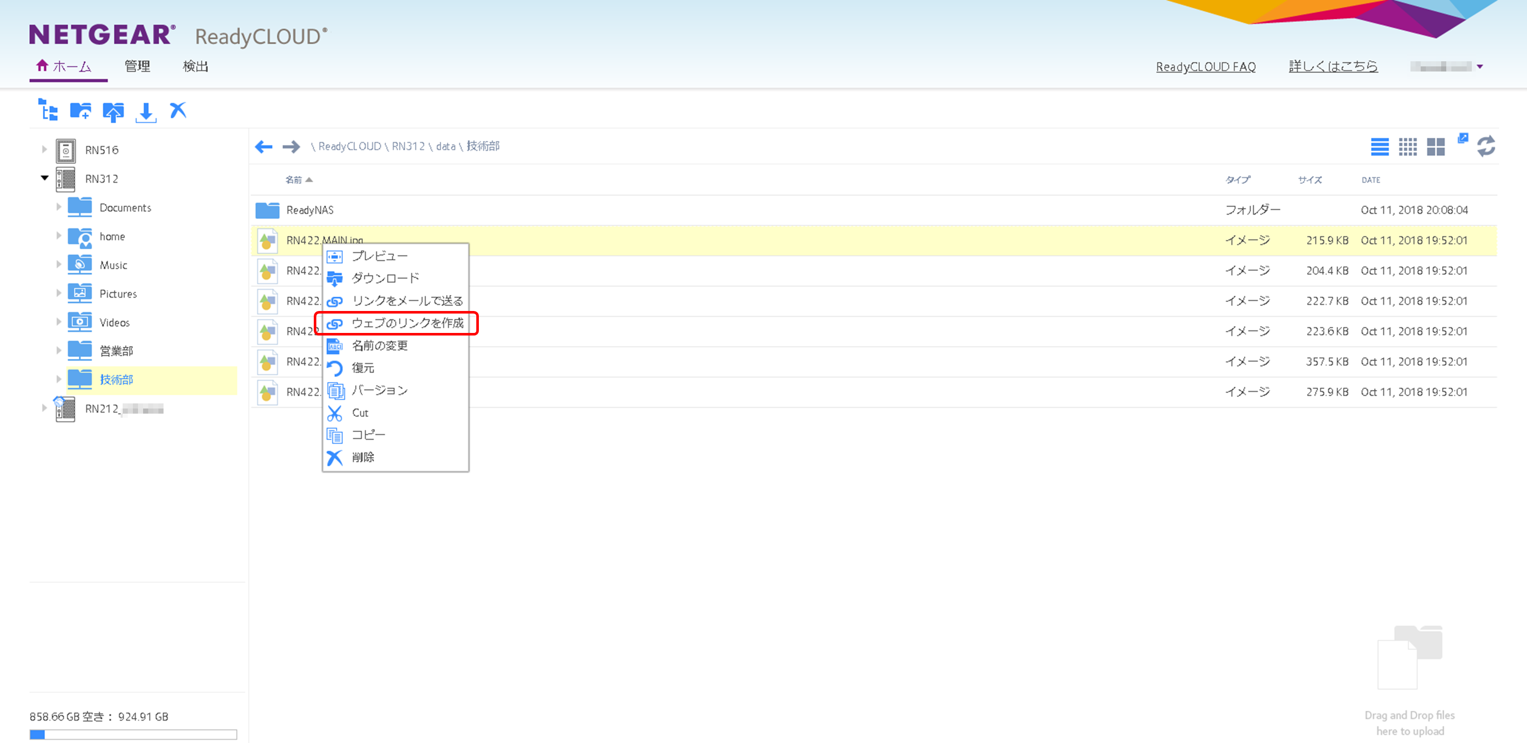Expand the Videos folder node
This screenshot has height=743, width=1527.
59,322
